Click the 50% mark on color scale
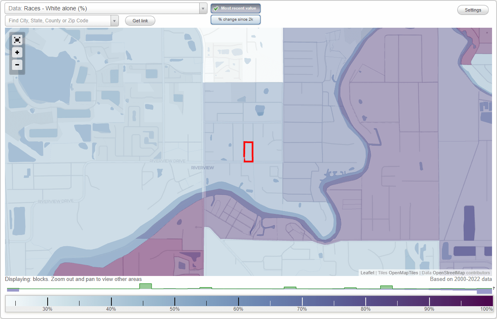This screenshot has width=497, height=319. click(x=175, y=302)
